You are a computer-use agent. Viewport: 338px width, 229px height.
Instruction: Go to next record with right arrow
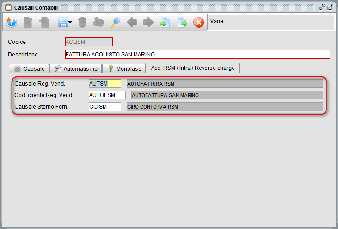coord(148,22)
